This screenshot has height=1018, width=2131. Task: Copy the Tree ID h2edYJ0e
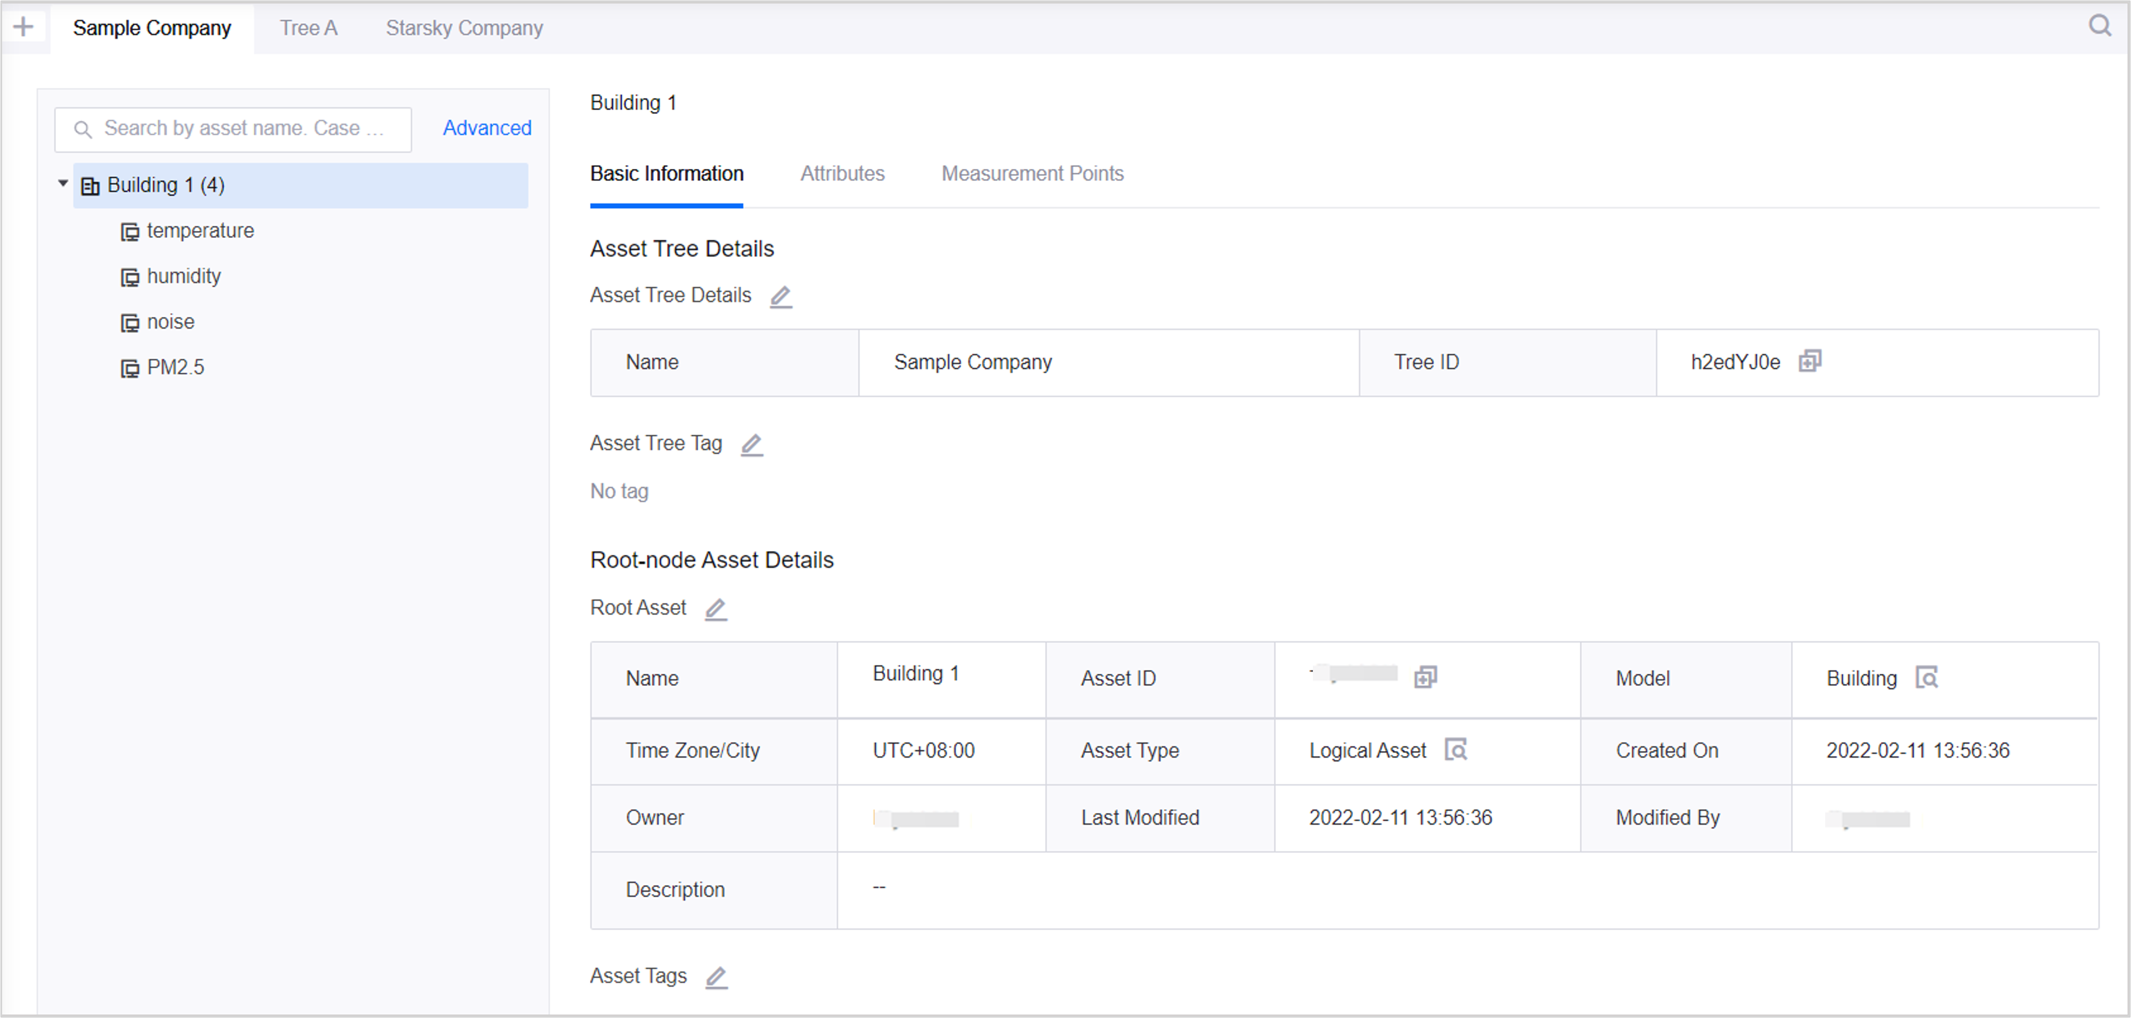pyautogui.click(x=1809, y=362)
